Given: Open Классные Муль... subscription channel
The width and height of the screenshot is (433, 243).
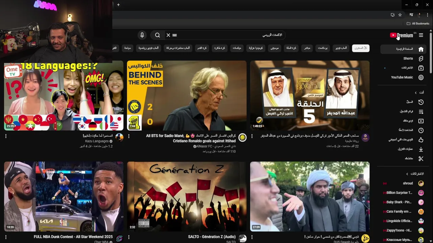Looking at the screenshot, I should pos(403,240).
